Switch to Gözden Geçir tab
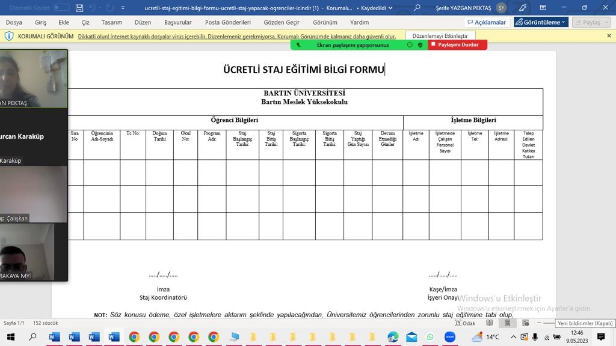 [x=282, y=22]
